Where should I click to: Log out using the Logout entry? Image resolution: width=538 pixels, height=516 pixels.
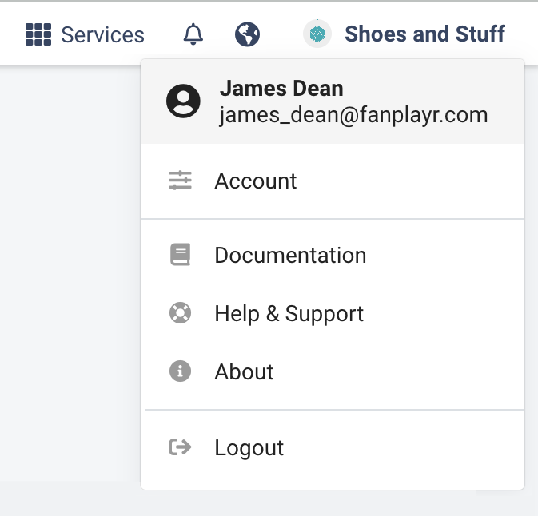point(333,447)
